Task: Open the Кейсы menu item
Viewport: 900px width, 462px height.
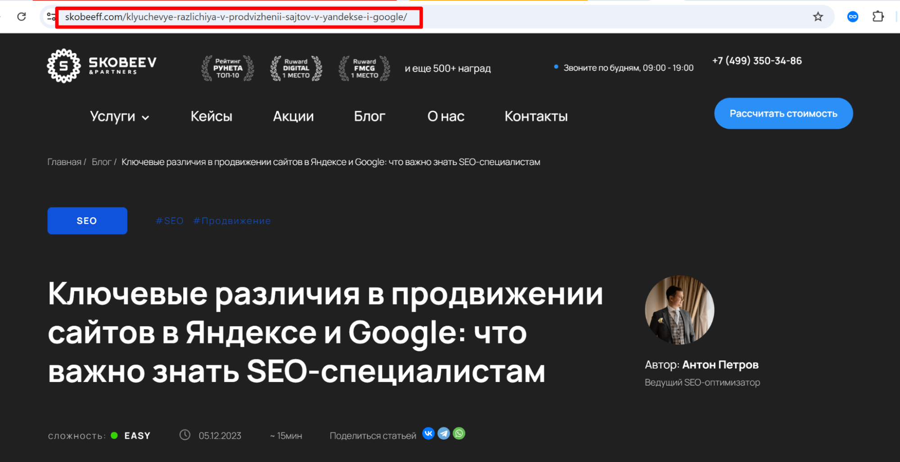Action: click(x=211, y=116)
